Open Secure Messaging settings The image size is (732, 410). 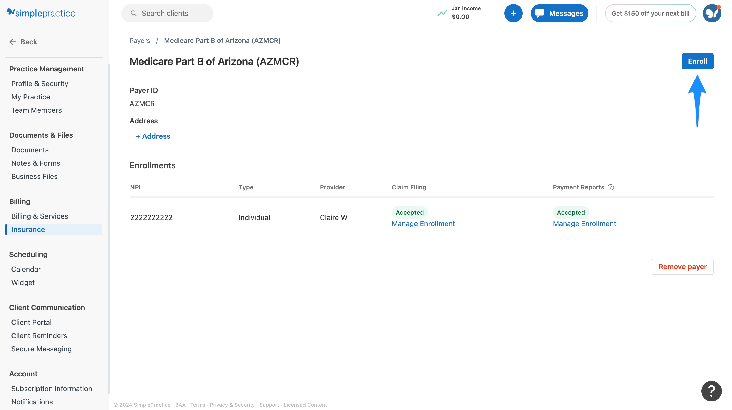(x=42, y=349)
